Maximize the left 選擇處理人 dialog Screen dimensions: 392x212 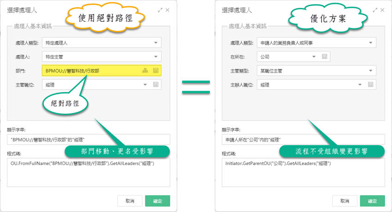tap(160, 10)
